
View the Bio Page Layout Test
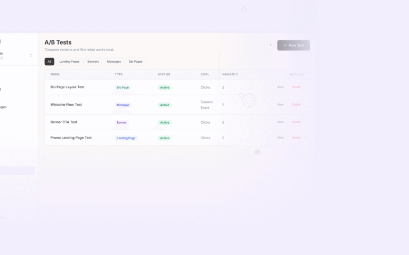tap(280, 87)
